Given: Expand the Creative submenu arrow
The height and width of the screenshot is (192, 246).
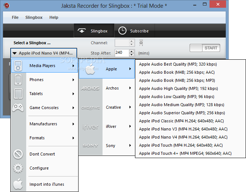Looking at the screenshot, I should pos(130,107).
